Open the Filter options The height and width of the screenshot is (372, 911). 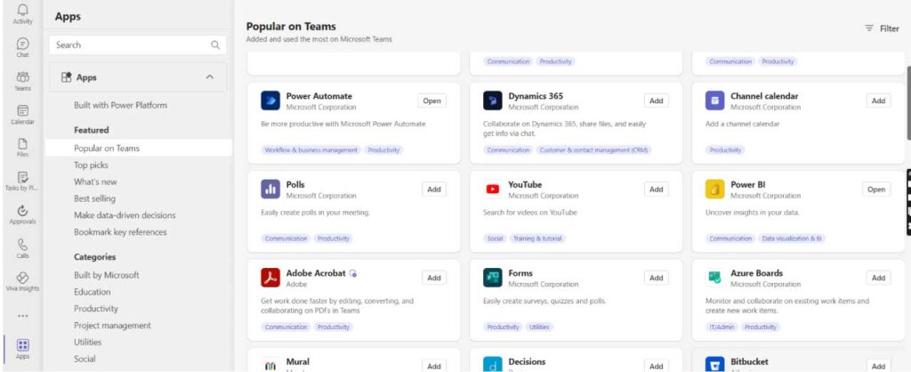[882, 28]
